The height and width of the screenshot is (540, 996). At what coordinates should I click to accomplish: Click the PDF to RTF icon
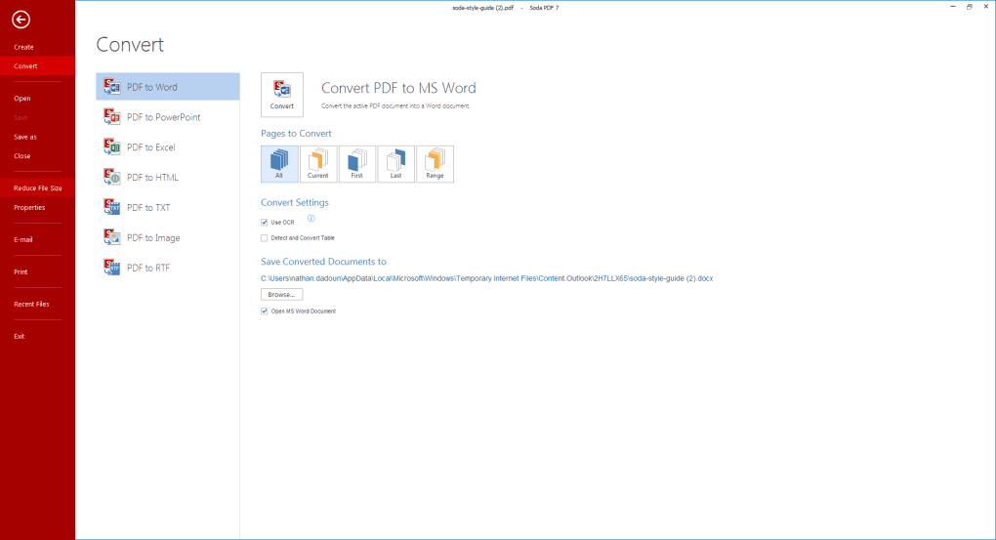(112, 268)
